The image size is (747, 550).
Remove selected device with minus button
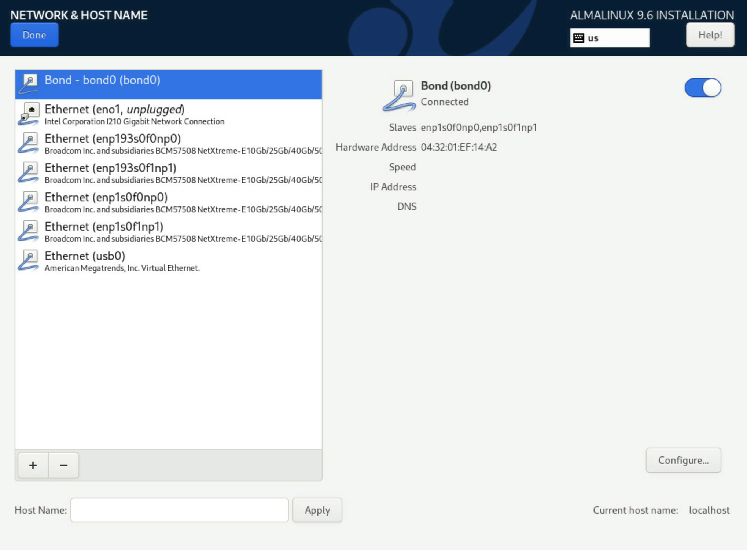click(x=64, y=465)
